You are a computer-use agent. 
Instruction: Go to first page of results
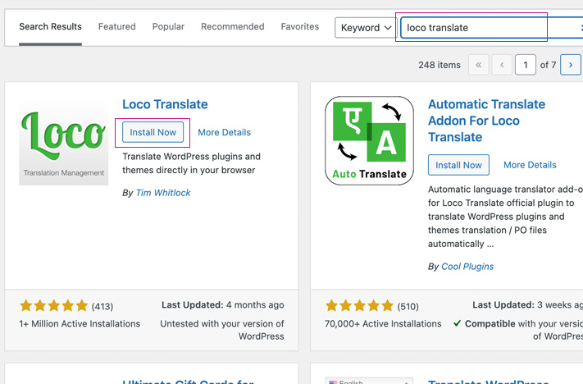[x=479, y=65]
